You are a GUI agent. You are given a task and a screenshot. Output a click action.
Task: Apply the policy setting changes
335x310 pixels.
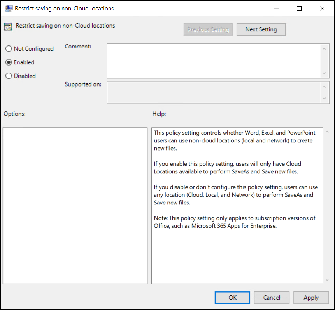311,298
